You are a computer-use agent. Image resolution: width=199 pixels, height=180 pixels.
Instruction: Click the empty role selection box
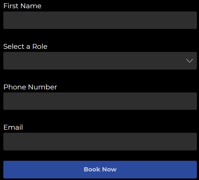pyautogui.click(x=91, y=61)
